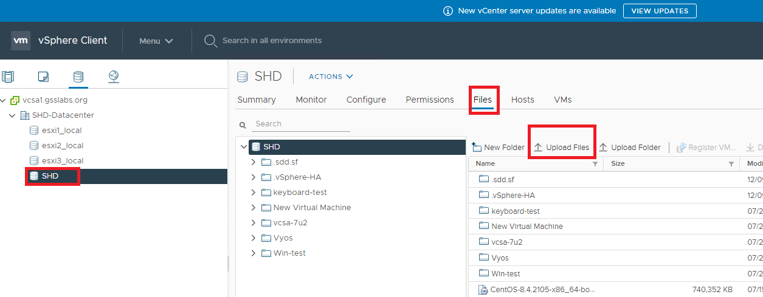Screen dimensions: 763x297
Task: Switch to VMs and Templates inventory view
Action: [43, 77]
